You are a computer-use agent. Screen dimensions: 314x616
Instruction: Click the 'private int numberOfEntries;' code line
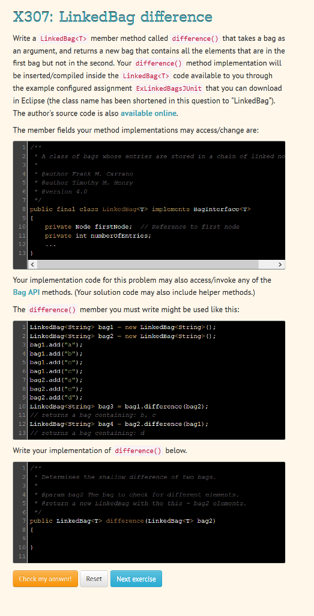(98, 236)
